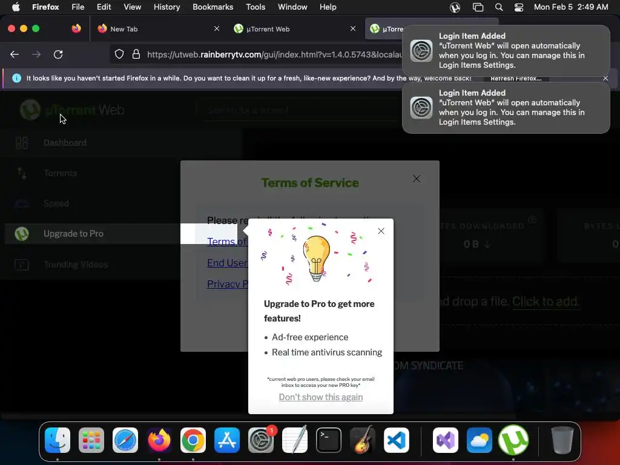620x465 pixels.
Task: Open the Tools menu
Action: point(256,7)
